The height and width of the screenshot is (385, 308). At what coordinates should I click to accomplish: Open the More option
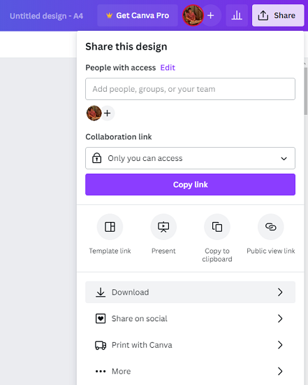(190, 371)
